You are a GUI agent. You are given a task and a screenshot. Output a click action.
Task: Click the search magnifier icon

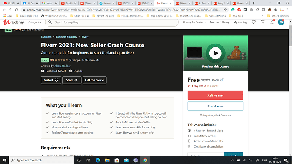[50, 22]
